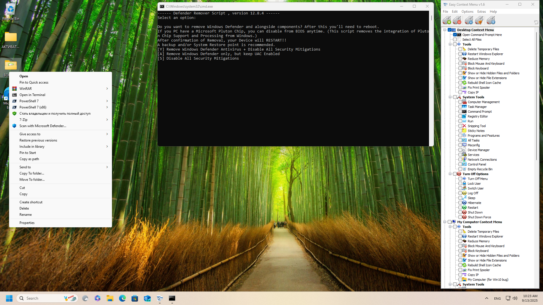Viewport: 543px width, 305px height.
Task: Check the Registry Editor checkbox
Action: pos(460,116)
